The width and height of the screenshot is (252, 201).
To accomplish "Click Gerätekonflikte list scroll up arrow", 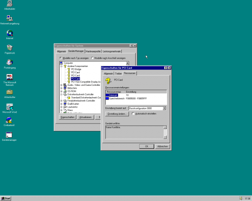I will pos(165,127).
